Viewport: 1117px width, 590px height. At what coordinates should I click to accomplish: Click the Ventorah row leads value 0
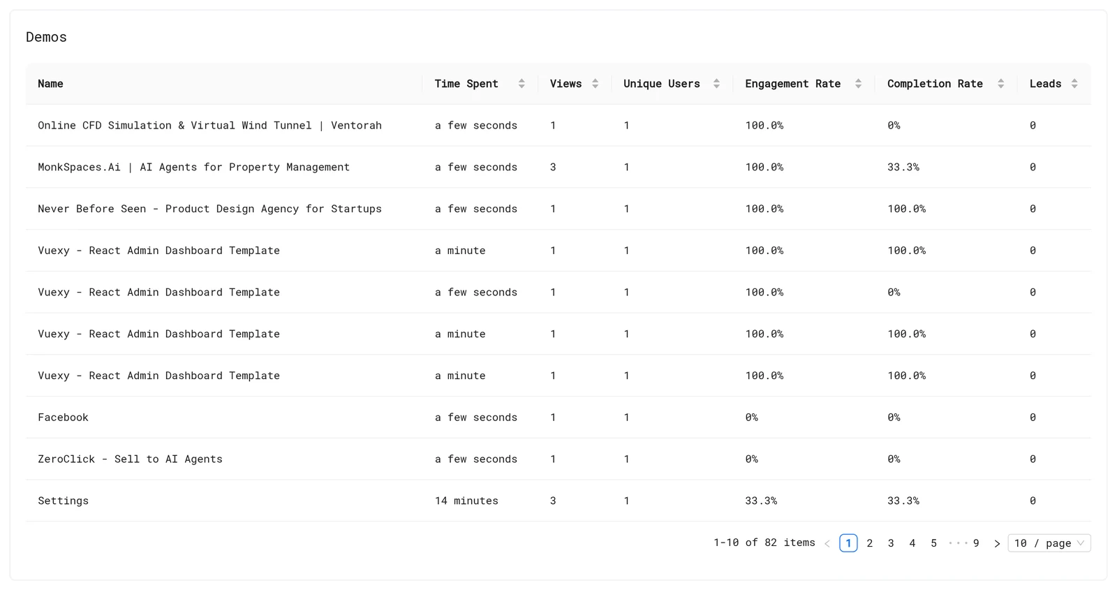1033,126
